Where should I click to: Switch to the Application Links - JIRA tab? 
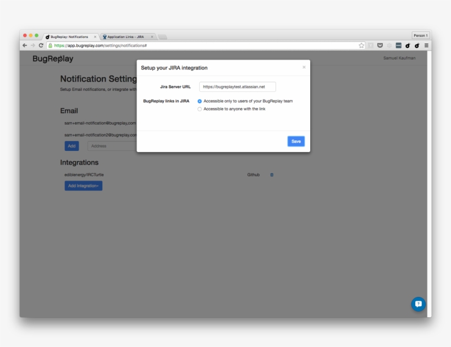(x=126, y=37)
